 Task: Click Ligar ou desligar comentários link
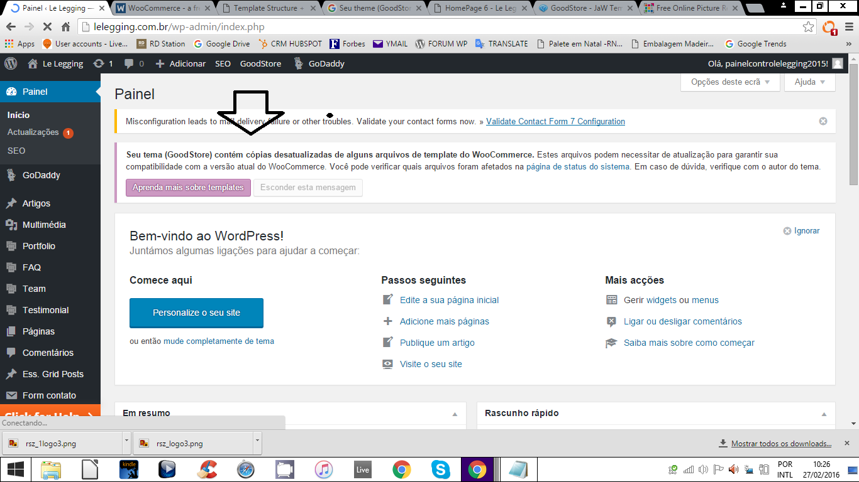[682, 321]
